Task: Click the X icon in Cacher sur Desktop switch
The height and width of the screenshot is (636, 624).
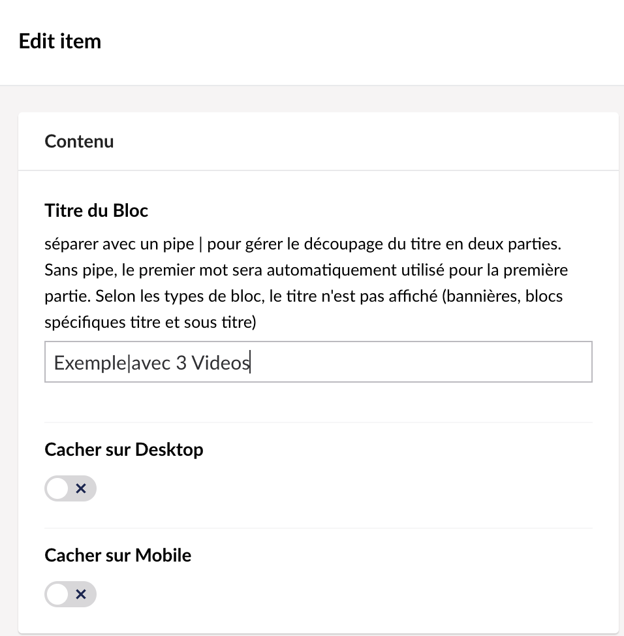Action: 81,488
